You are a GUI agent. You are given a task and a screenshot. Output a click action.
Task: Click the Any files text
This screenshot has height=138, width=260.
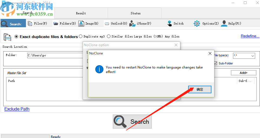[x=172, y=36]
